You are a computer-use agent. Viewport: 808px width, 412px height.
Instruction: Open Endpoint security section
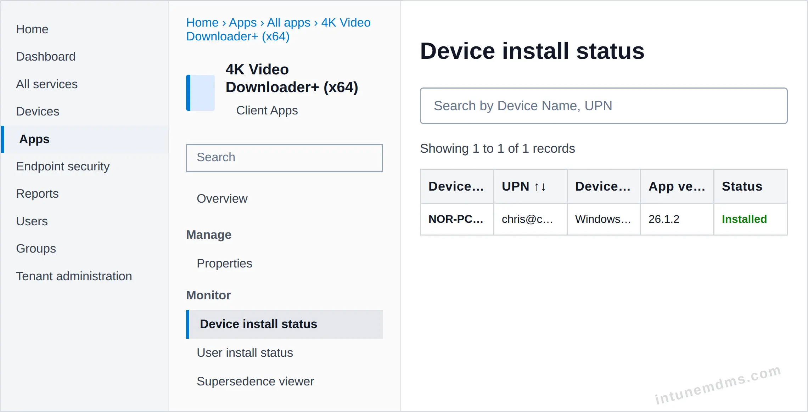click(x=63, y=167)
